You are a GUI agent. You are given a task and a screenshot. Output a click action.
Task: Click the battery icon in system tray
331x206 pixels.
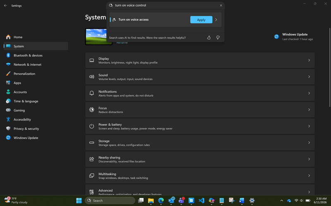coord(308,201)
